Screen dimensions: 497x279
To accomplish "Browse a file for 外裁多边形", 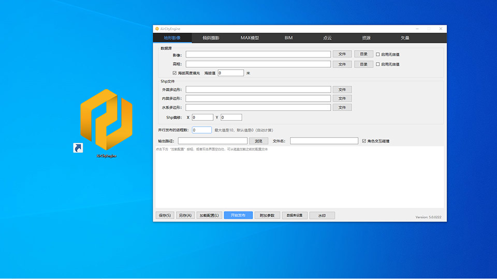I will pos(342,89).
